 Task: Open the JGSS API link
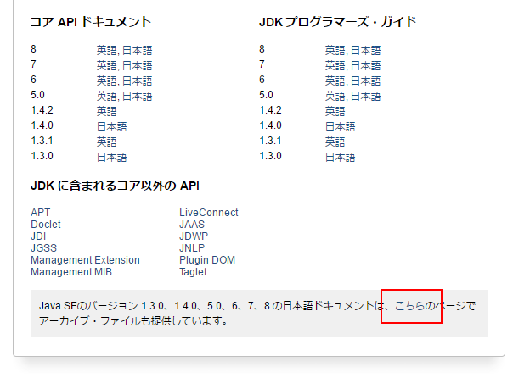click(x=43, y=248)
